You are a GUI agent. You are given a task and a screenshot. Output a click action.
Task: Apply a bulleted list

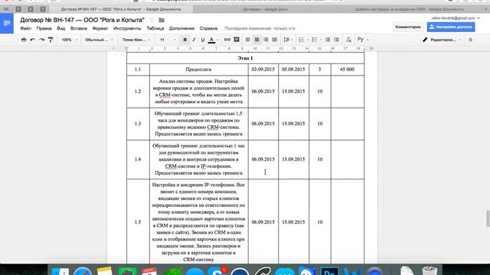pyautogui.click(x=315, y=40)
